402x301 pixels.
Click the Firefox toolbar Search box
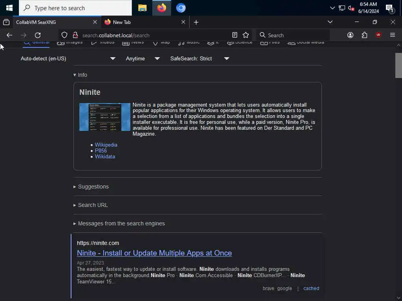pyautogui.click(x=293, y=35)
